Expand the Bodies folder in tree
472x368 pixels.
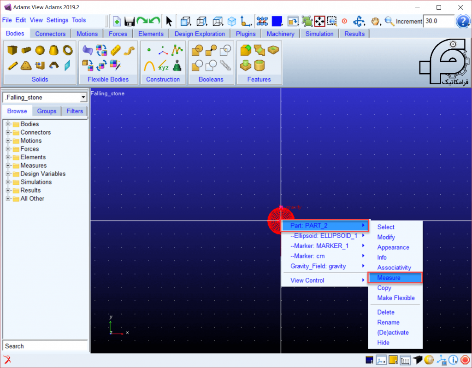click(8, 124)
